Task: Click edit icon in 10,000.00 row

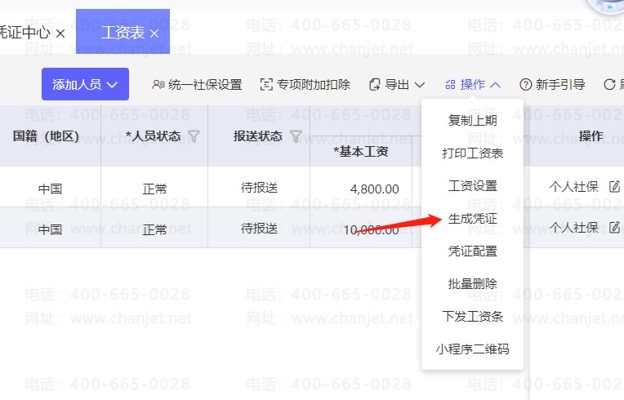Action: pos(615,227)
